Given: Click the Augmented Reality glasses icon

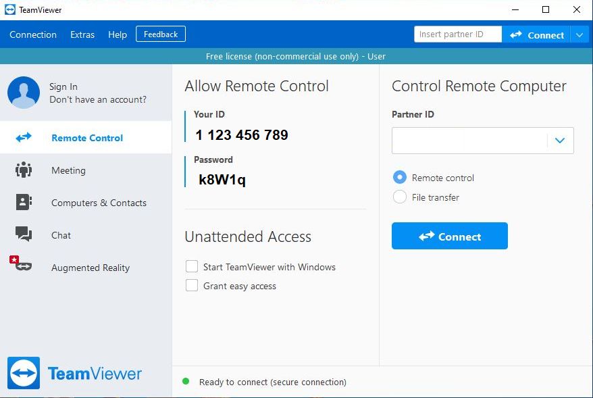Looking at the screenshot, I should pos(22,266).
